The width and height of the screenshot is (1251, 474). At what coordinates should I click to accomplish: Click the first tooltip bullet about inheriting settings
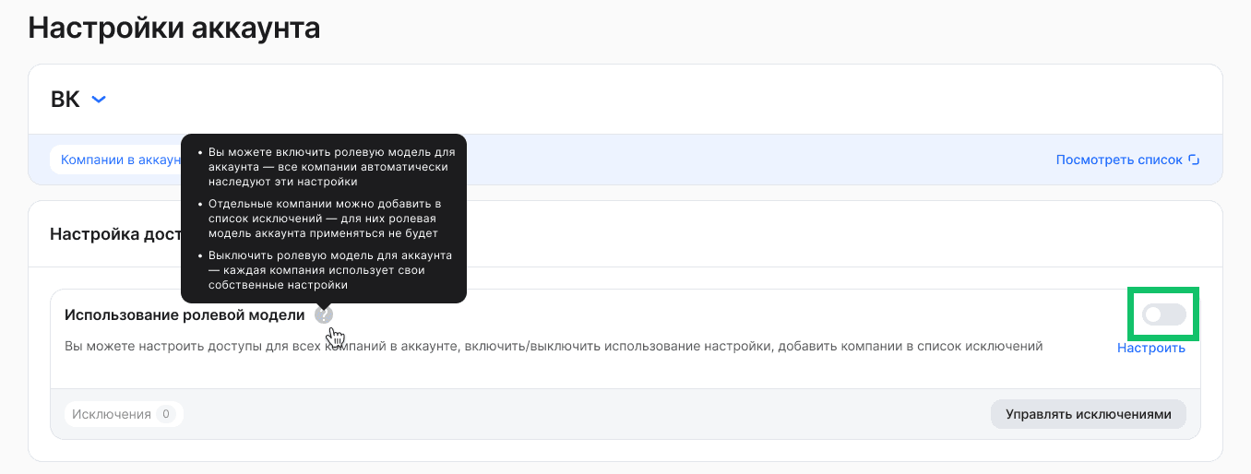[x=328, y=167]
